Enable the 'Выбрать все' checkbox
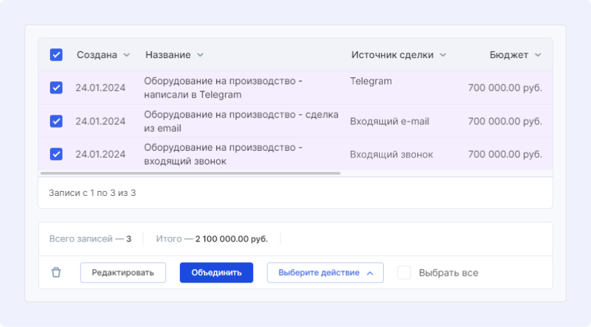 404,272
